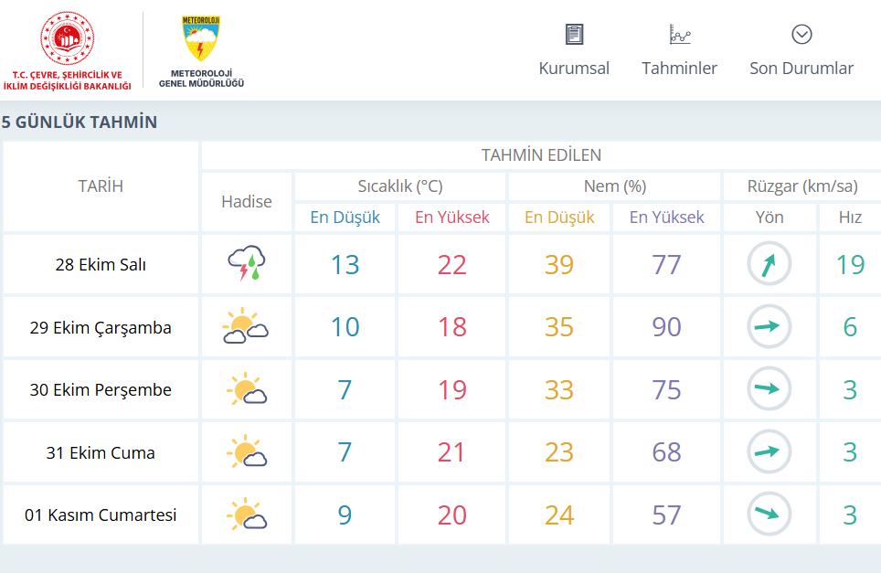Click the Meteoroloji Genel Müdürlüğü logo

[x=202, y=39]
